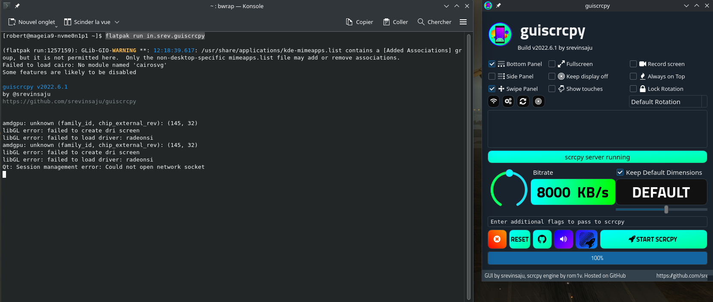Screen dimensions: 713x302
Task: Click the DEFAULT dimensions display
Action: pyautogui.click(x=661, y=192)
